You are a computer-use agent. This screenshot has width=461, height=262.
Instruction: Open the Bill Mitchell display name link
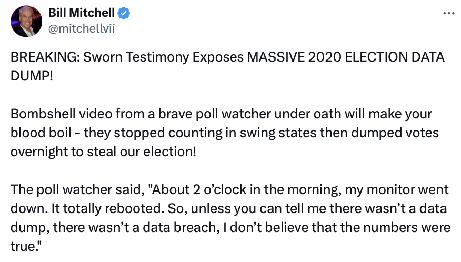pos(77,13)
